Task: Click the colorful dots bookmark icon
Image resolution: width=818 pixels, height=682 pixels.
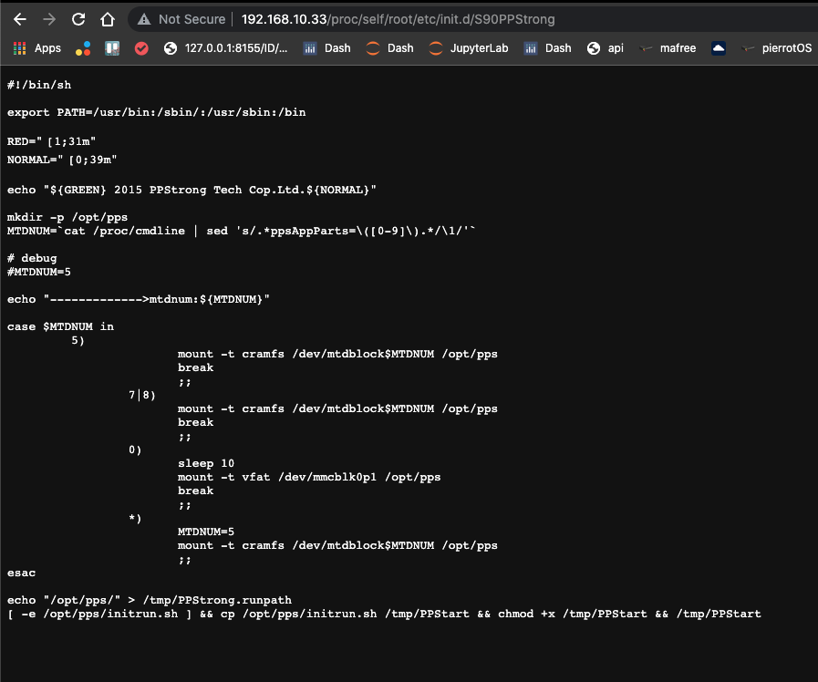Action: tap(83, 47)
